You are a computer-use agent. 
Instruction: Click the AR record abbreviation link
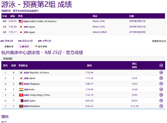click(x=5, y=27)
